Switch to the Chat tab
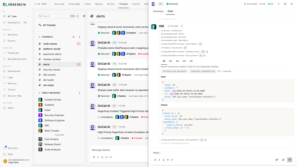The height and width of the screenshot is (167, 297). [170, 11]
